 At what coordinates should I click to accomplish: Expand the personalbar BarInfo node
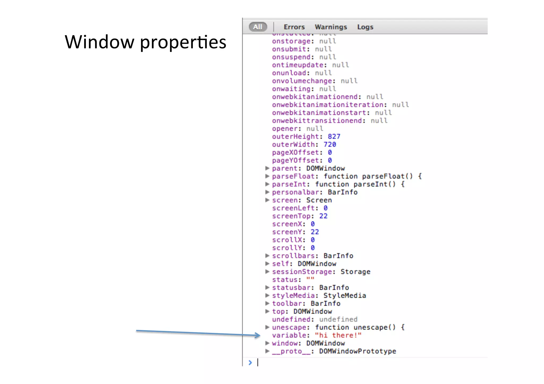click(x=267, y=192)
